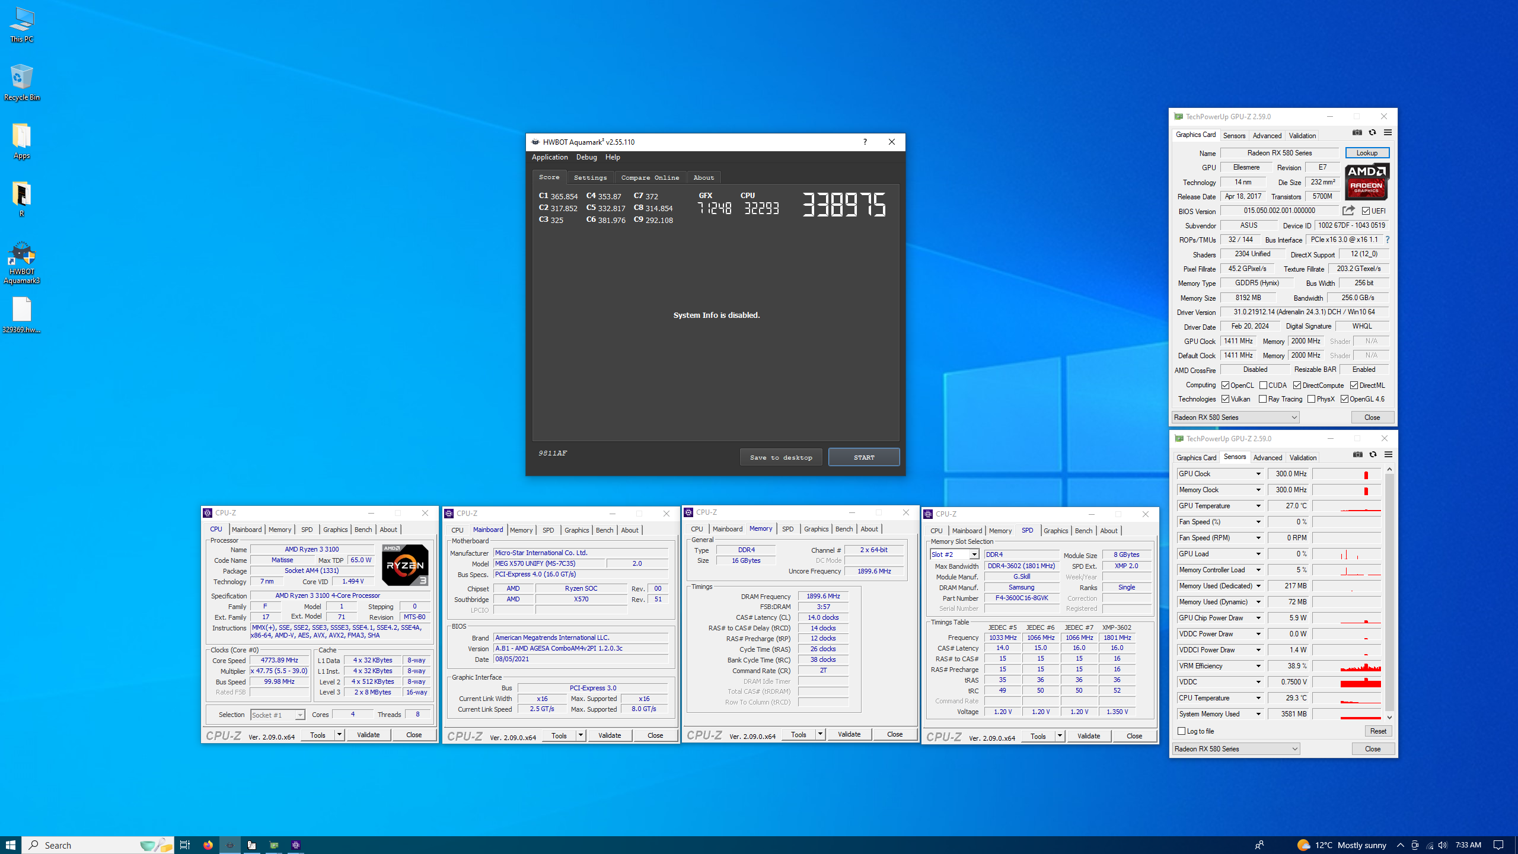This screenshot has height=854, width=1518.
Task: Expand the VDDC sensor dropdown
Action: [x=1258, y=682]
